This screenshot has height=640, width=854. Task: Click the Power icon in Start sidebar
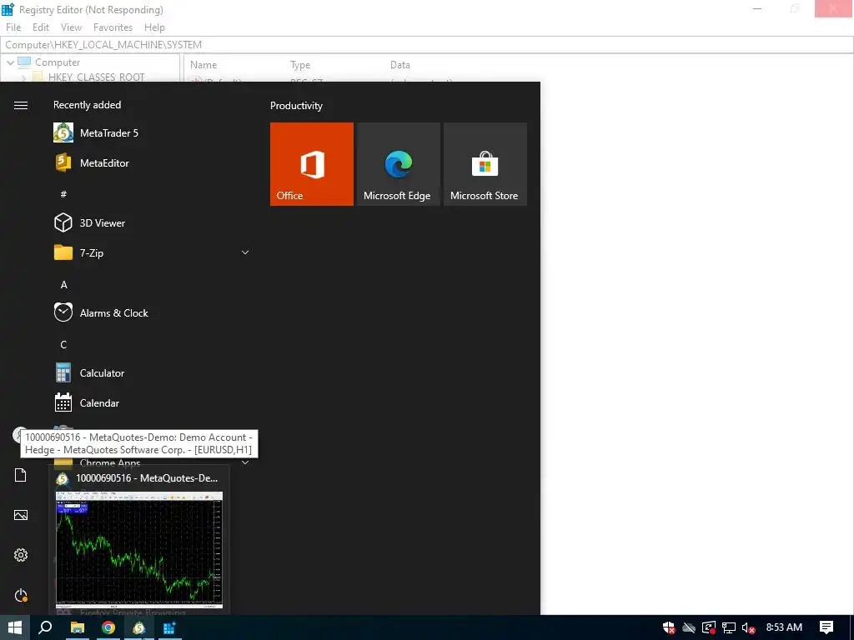click(x=21, y=595)
